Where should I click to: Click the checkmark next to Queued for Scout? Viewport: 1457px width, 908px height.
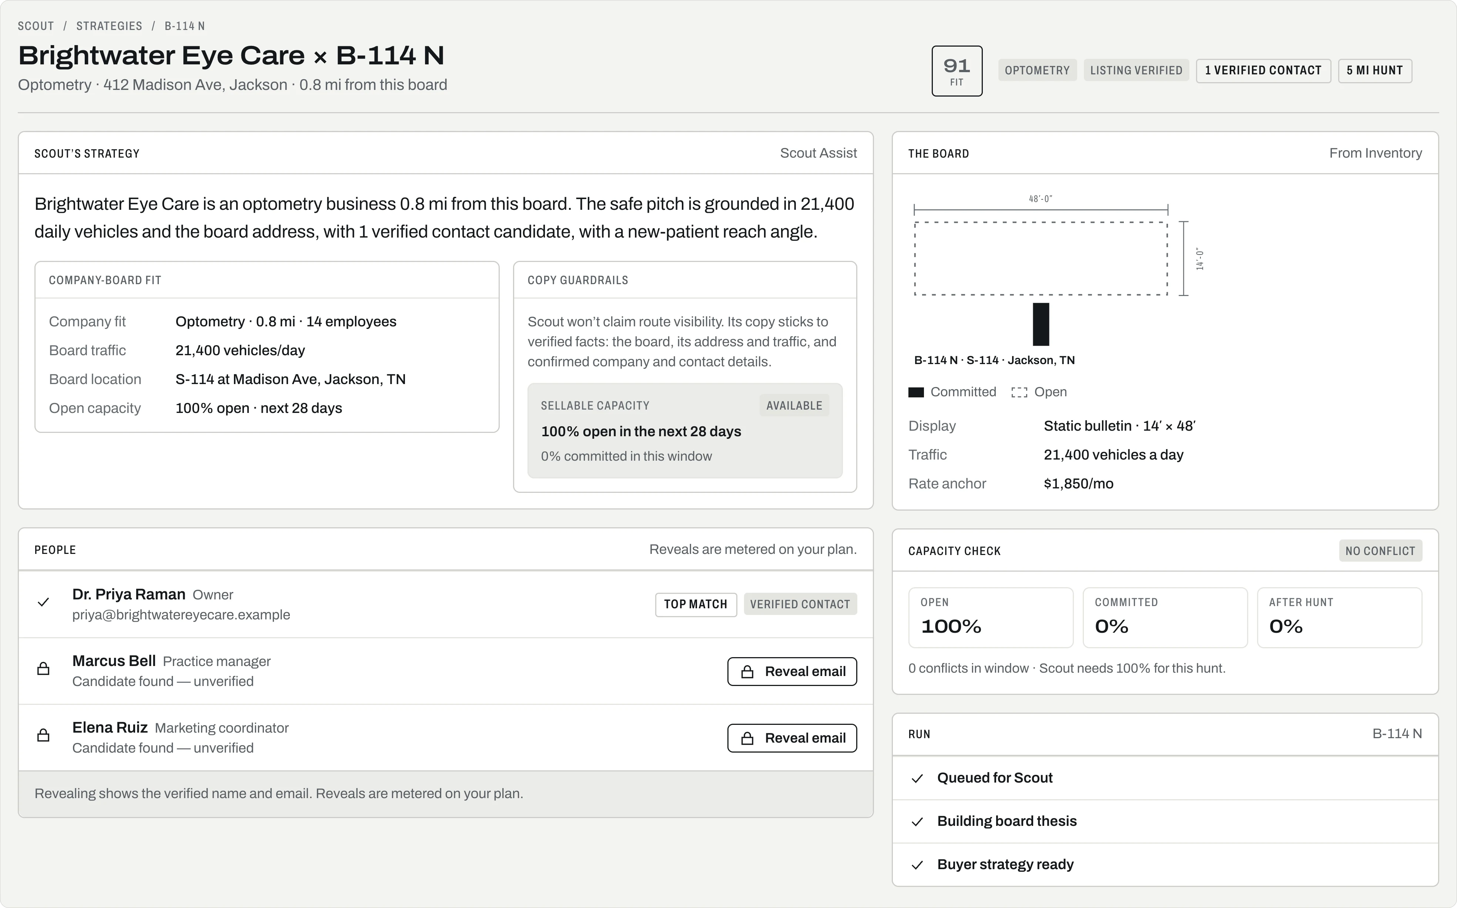pos(917,779)
